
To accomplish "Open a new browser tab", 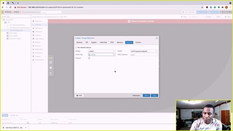I will tap(18, 3).
